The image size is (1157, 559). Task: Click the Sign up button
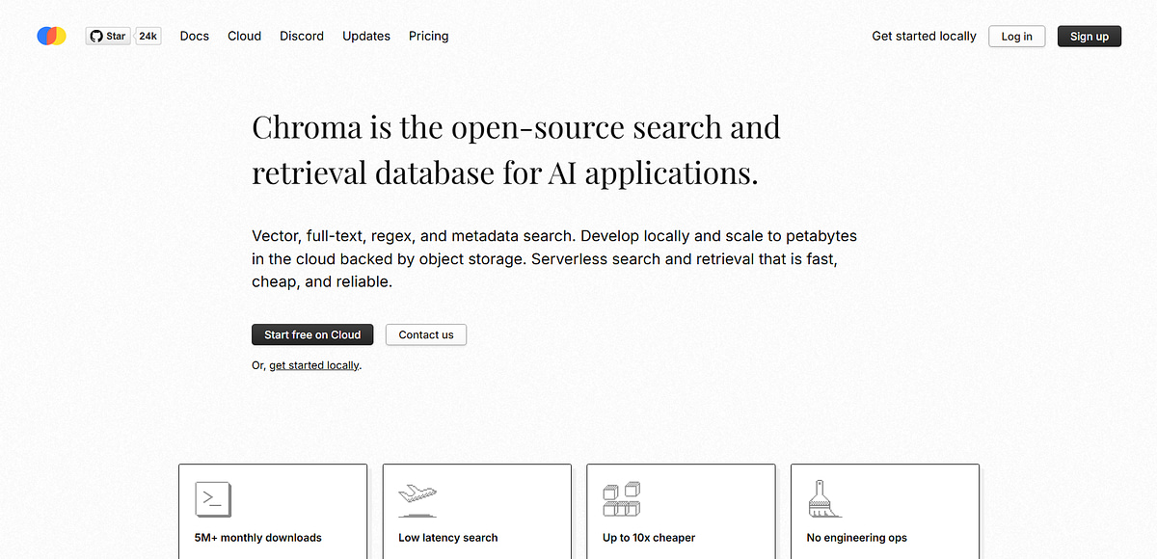pos(1090,37)
